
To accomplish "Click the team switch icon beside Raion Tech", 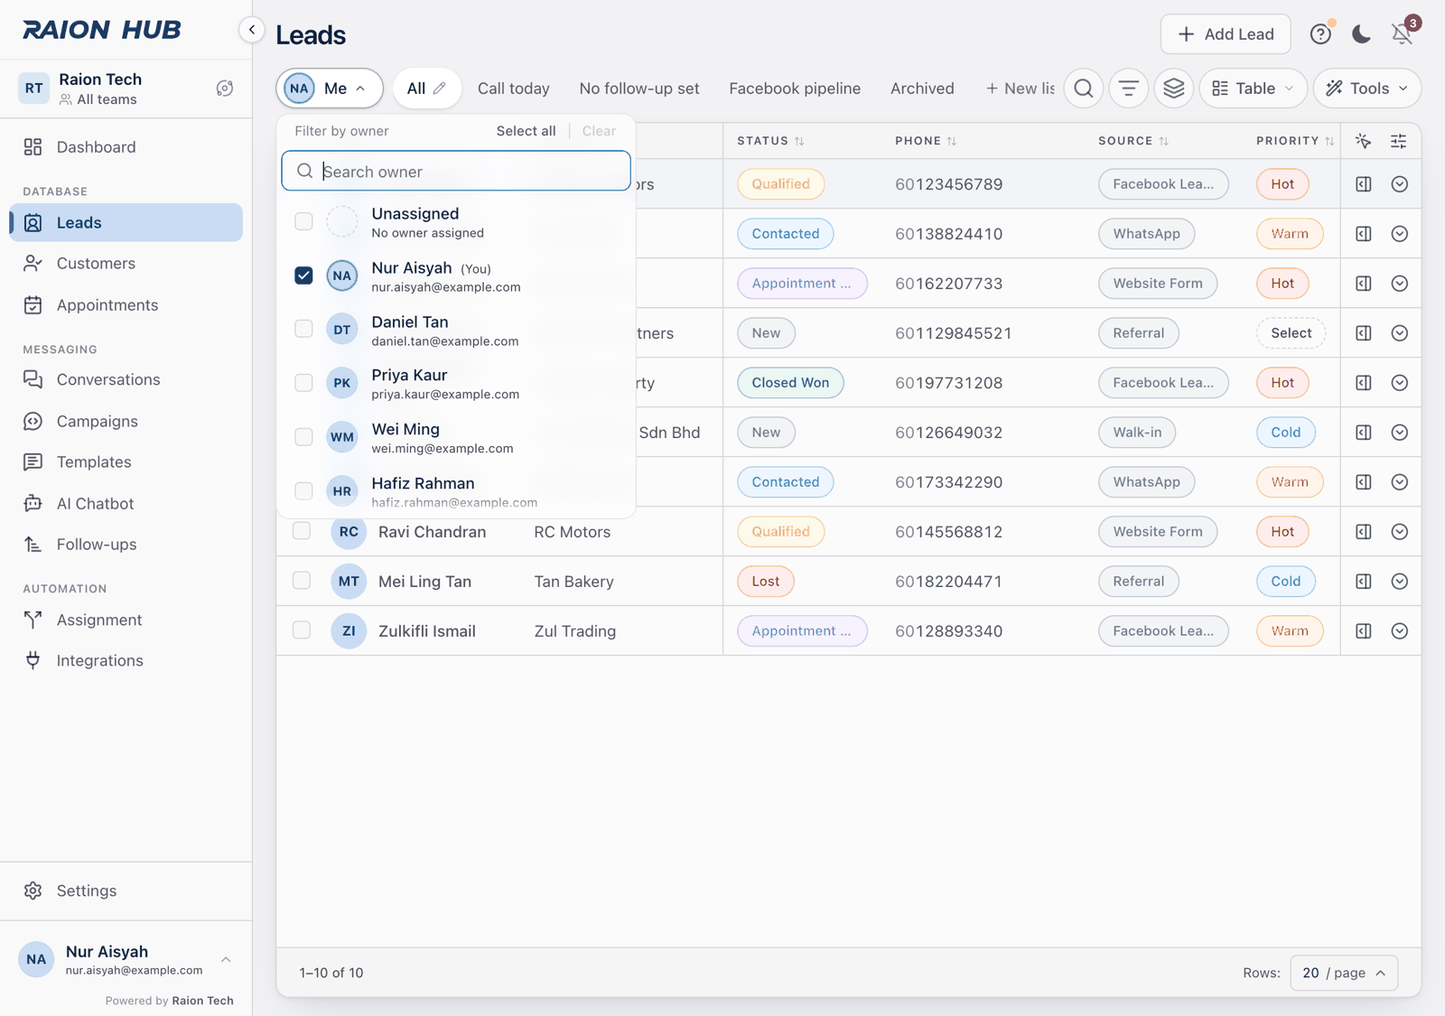I will click(x=225, y=89).
